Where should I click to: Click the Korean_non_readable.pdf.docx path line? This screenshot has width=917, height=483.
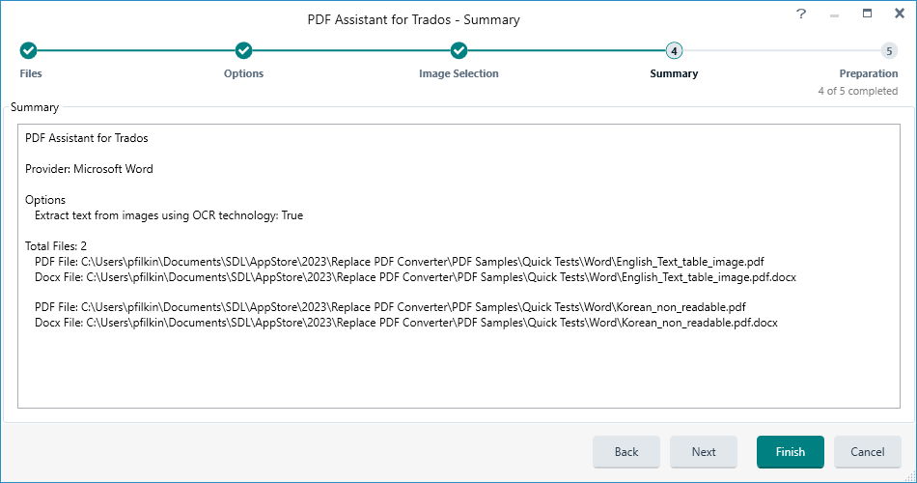(405, 323)
